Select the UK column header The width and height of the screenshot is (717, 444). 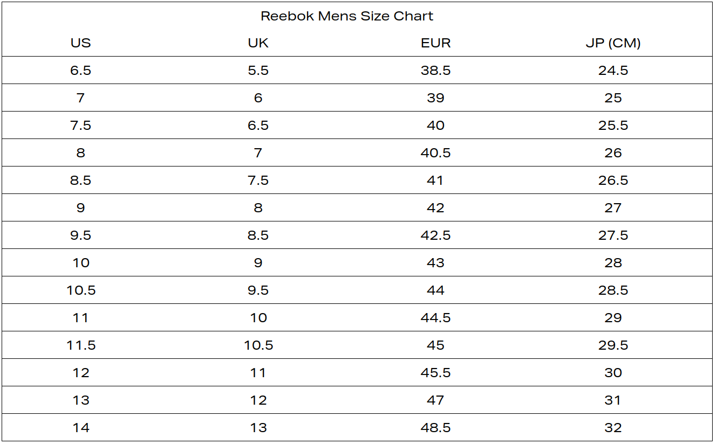[x=258, y=43]
